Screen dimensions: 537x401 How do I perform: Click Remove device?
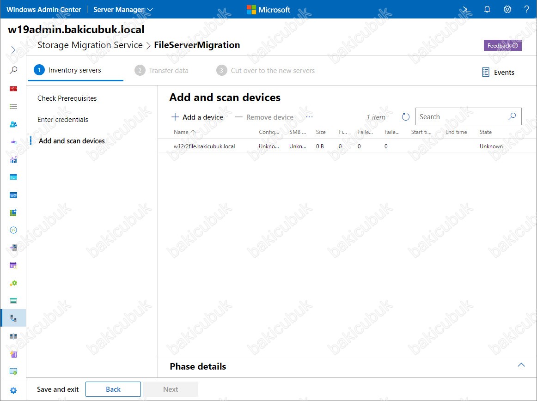264,117
